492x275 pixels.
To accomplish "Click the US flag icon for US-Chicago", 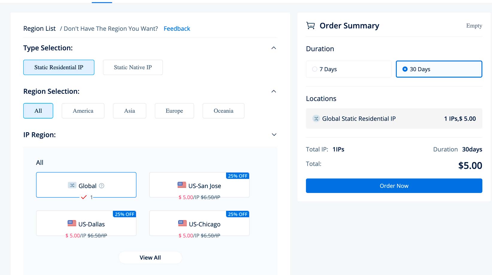I will pyautogui.click(x=182, y=223).
